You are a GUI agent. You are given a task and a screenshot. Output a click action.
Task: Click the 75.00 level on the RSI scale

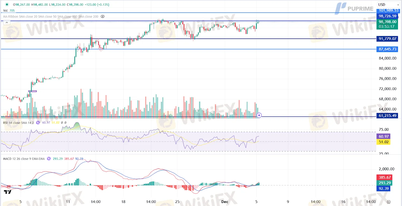point(384,130)
